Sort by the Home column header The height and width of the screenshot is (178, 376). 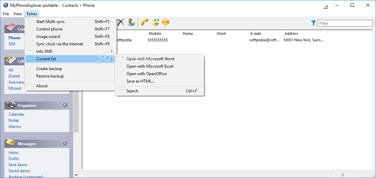(x=198, y=34)
